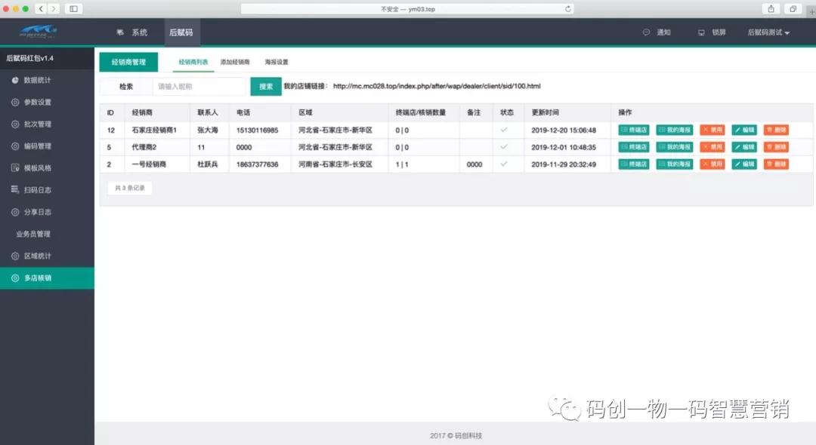Click Safari forward navigation arrow
816x445 pixels.
[x=53, y=9]
